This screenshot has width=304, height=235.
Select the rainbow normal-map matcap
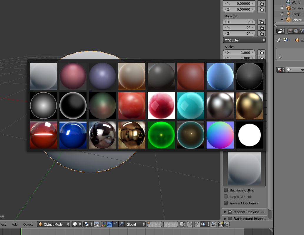tap(220, 135)
